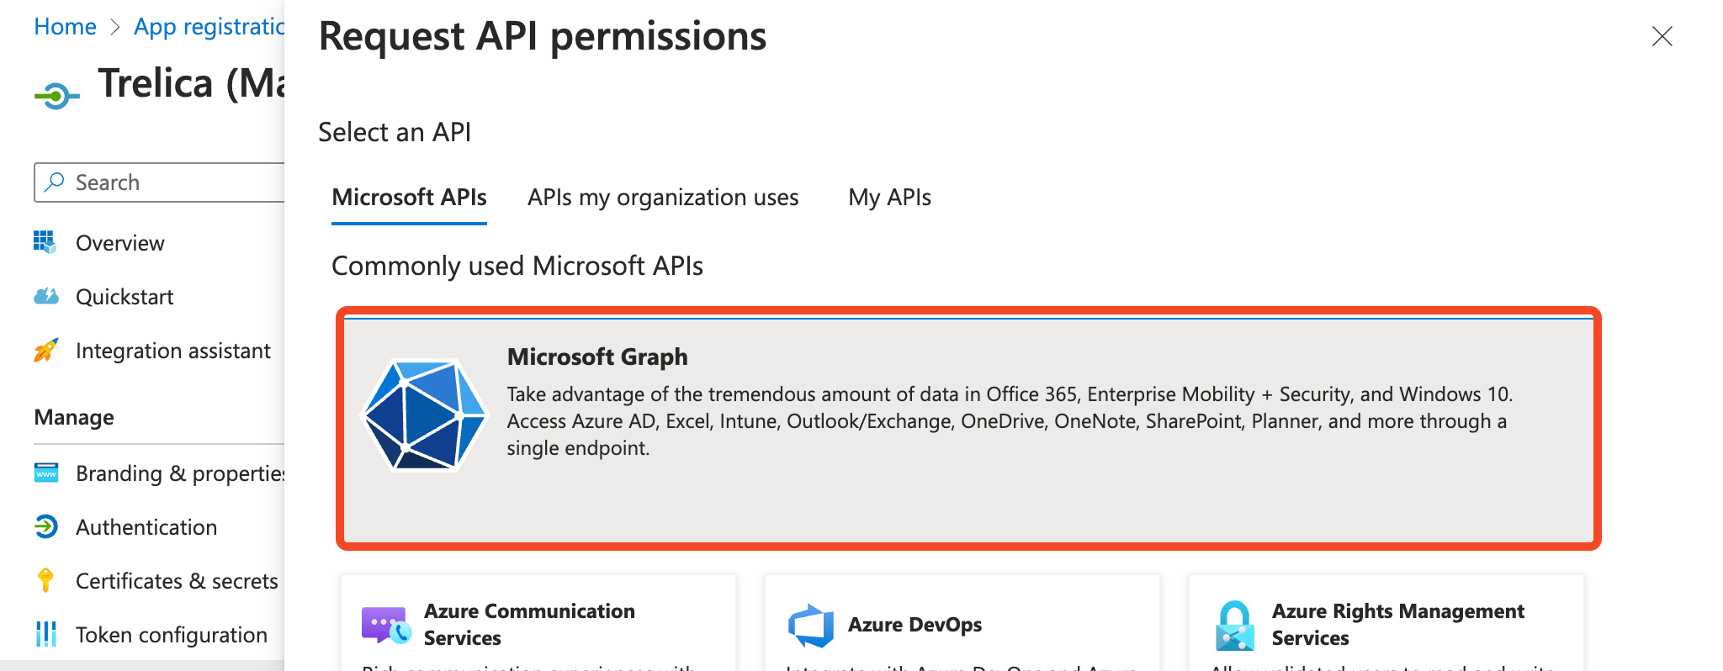Select the Microsoft Graph title
Image resolution: width=1723 pixels, height=671 pixels.
tap(597, 357)
